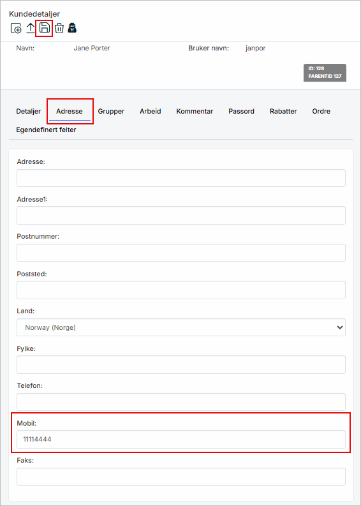The image size is (361, 506).
Task: Click the Bruker navn: label
Action: [209, 48]
